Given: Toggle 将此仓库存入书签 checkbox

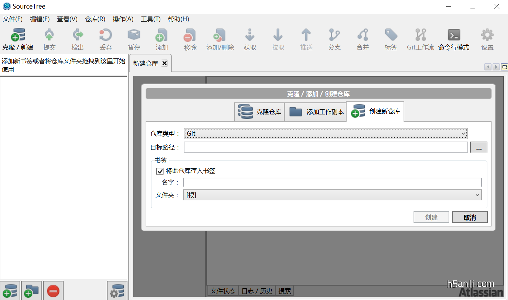Looking at the screenshot, I should 160,171.
